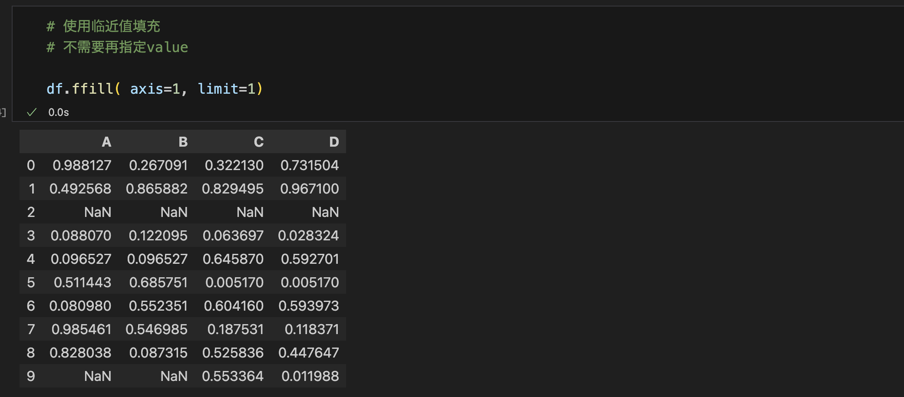The image size is (904, 397).
Task: Click the 使用临近值填充 comment line
Action: (x=111, y=26)
